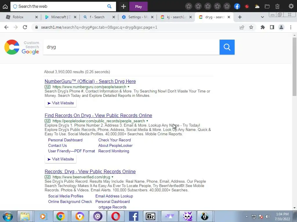Open the weather sun-cloud icon
The image size is (297, 222).
click(x=257, y=6)
